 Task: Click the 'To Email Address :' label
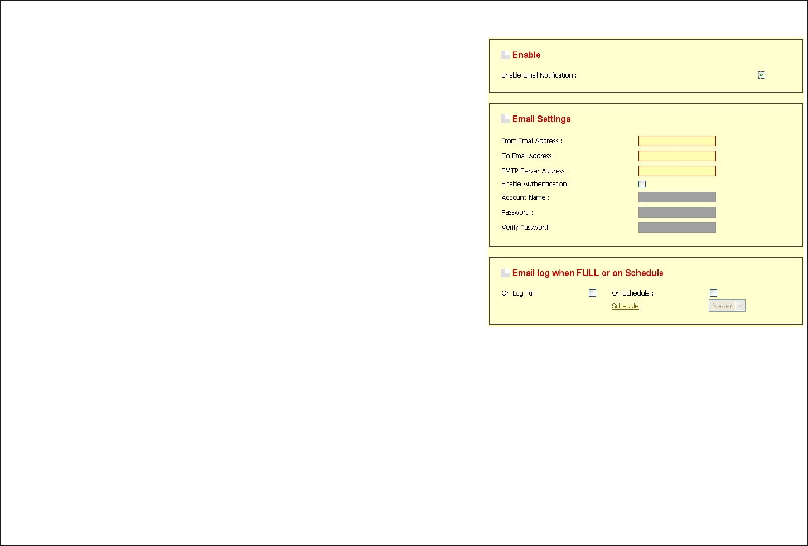[529, 156]
